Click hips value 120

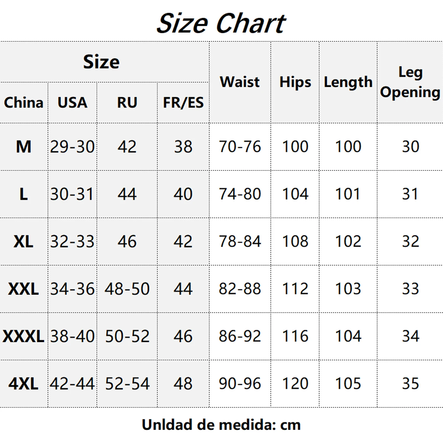coord(295,384)
